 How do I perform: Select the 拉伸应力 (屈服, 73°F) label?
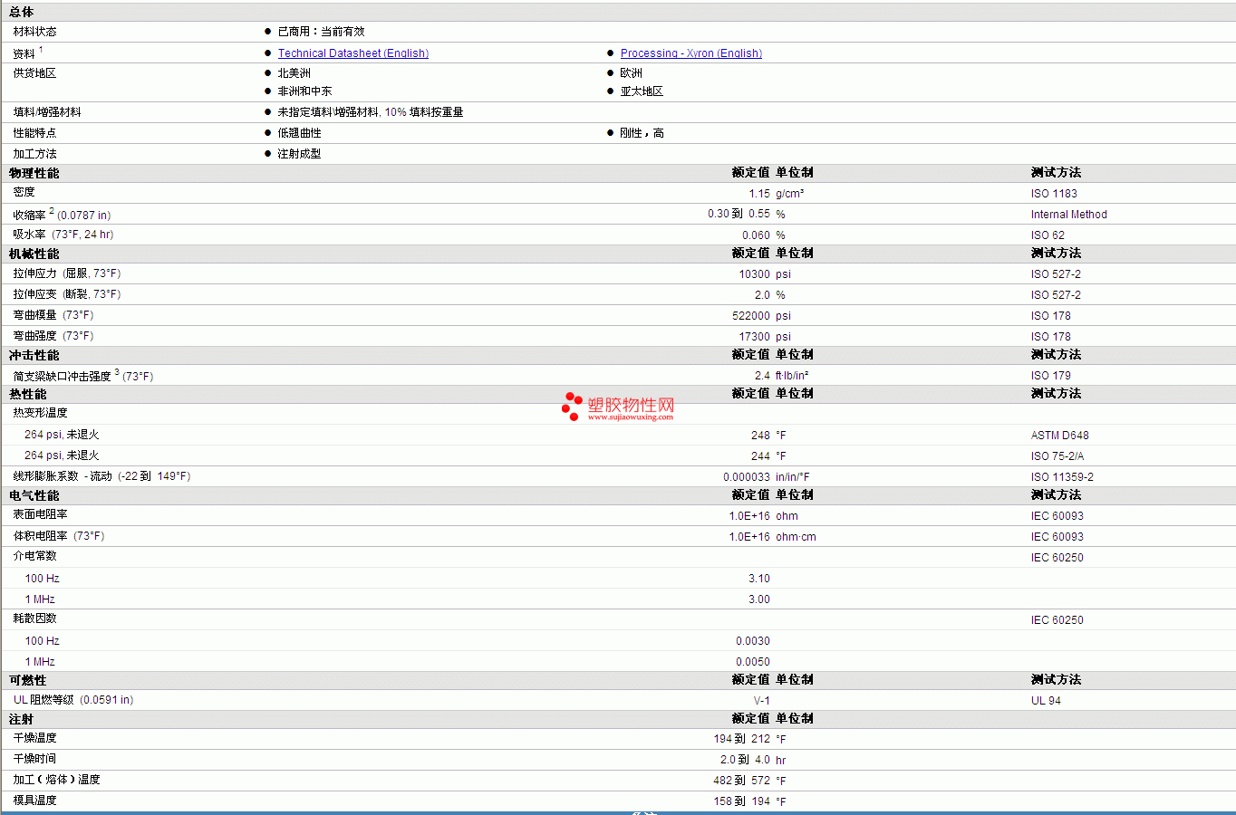67,273
